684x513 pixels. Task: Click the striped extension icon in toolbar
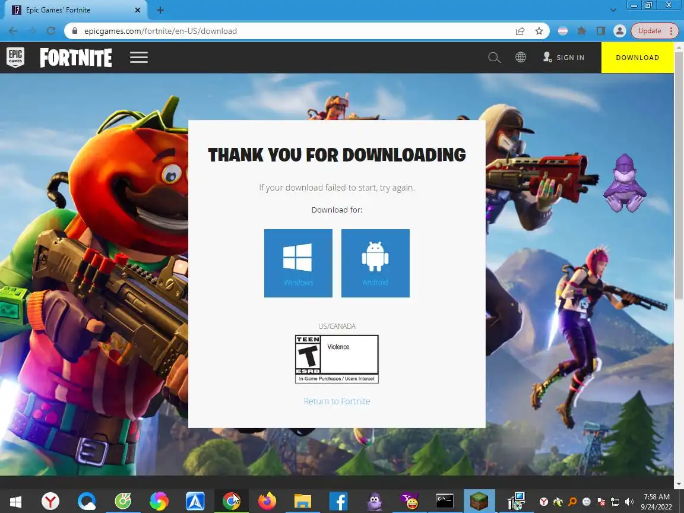pyautogui.click(x=563, y=31)
